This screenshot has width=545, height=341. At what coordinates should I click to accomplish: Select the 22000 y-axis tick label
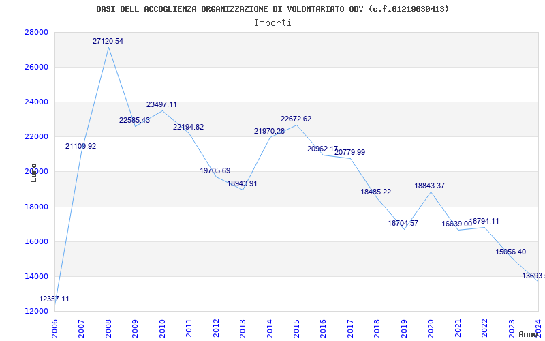(x=36, y=137)
